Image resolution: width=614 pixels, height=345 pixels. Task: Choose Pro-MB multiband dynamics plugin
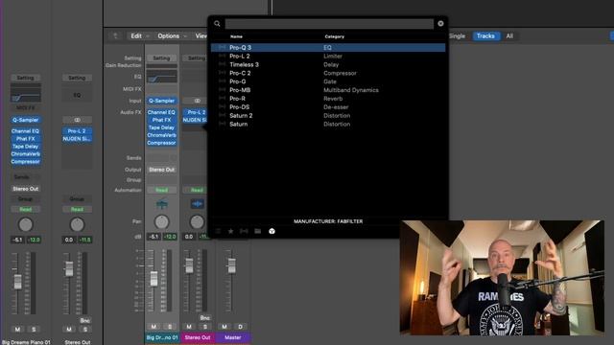(x=328, y=90)
